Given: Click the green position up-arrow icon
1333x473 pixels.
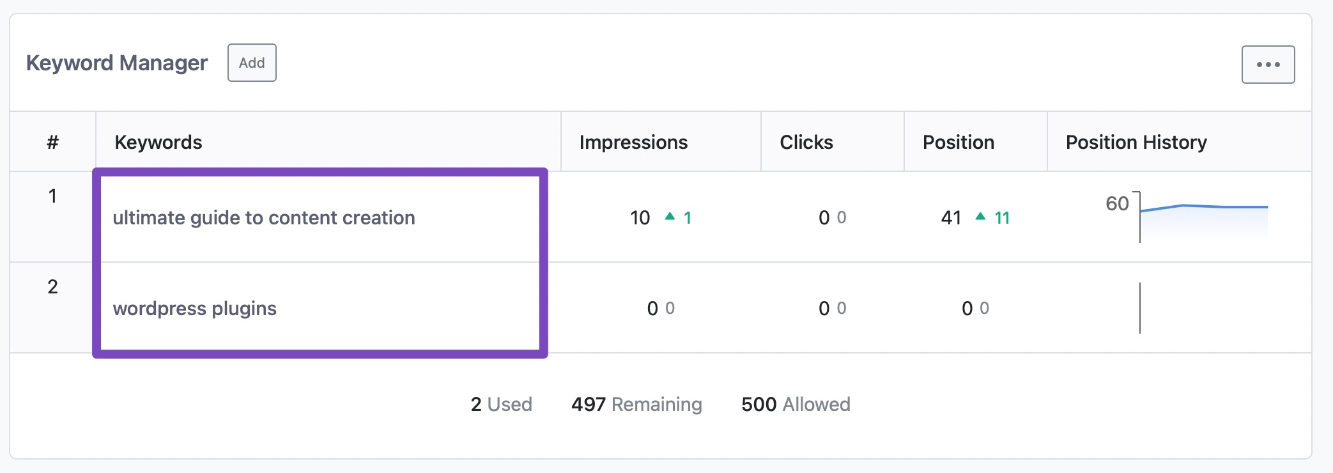Looking at the screenshot, I should (980, 217).
